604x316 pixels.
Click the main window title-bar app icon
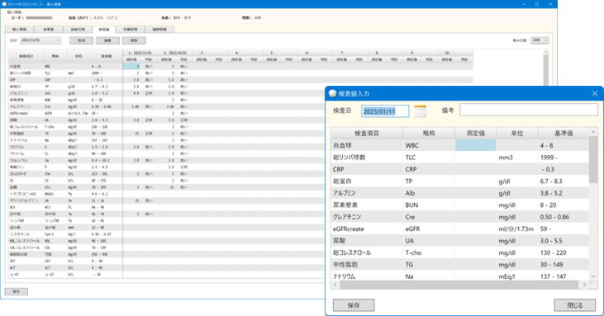4,4
